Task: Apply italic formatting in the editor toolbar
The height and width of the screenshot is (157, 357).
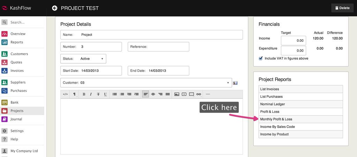Action: coord(91,94)
